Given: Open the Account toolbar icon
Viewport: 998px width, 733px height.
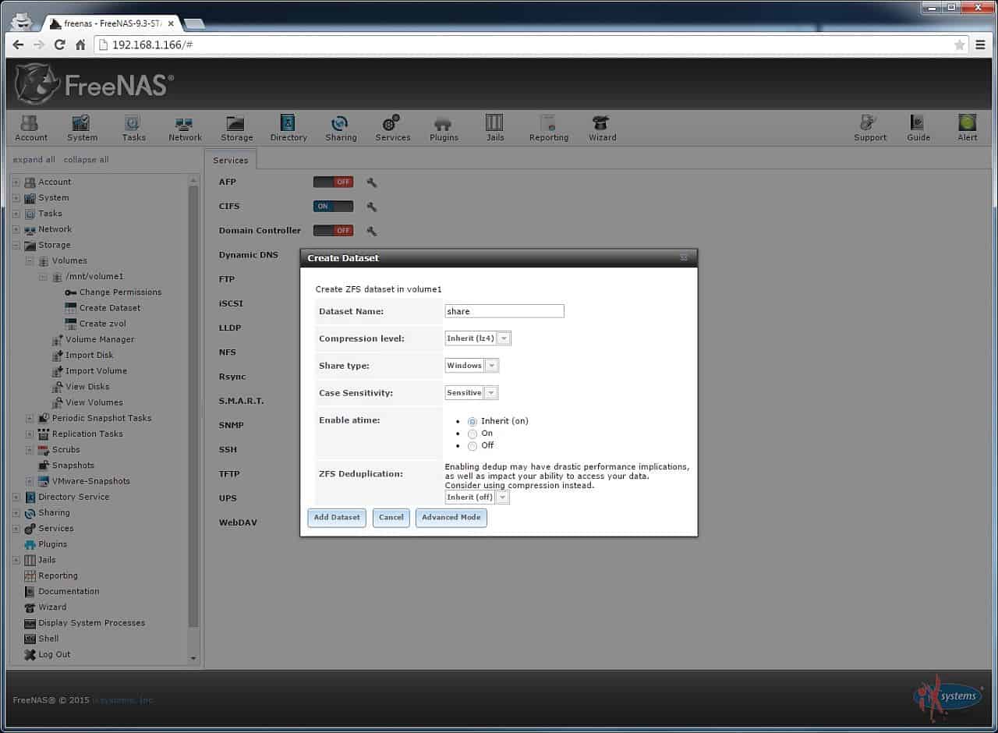Looking at the screenshot, I should [x=31, y=128].
